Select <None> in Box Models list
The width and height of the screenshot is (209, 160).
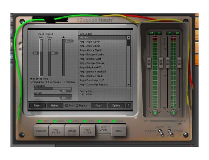[102, 37]
